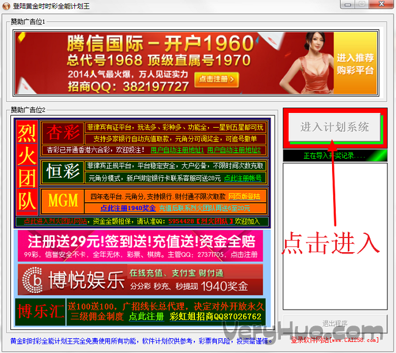This screenshot has width=396, height=353.
Task: Click 菲律宾有证平台 description text in 杏彩 row
Action: (x=175, y=128)
